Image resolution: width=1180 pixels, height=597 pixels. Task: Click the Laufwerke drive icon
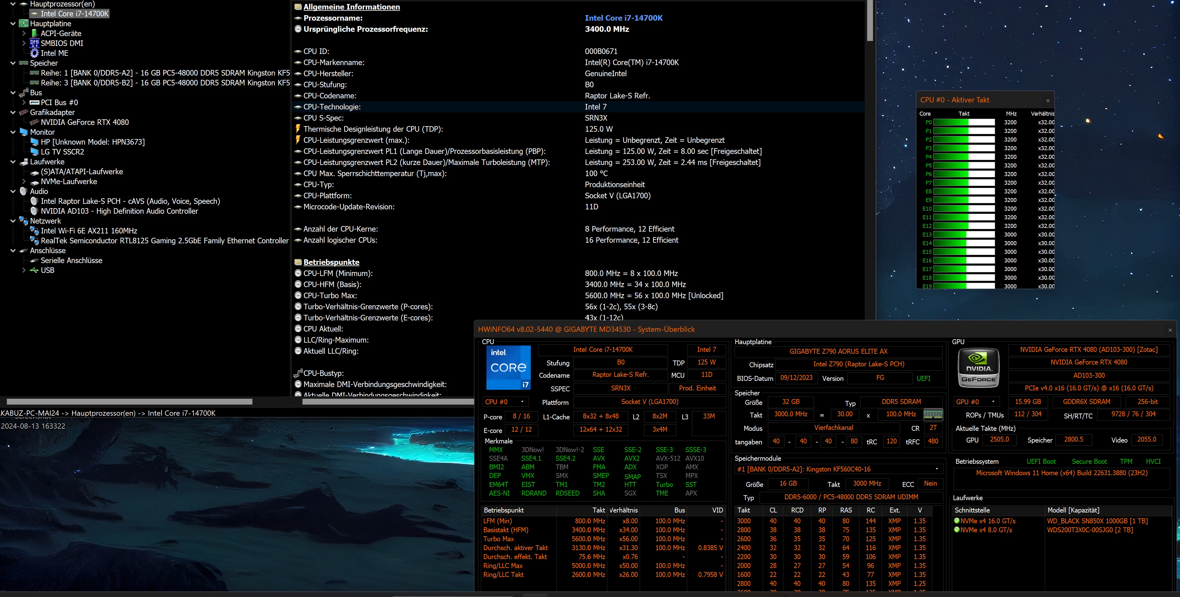point(24,162)
